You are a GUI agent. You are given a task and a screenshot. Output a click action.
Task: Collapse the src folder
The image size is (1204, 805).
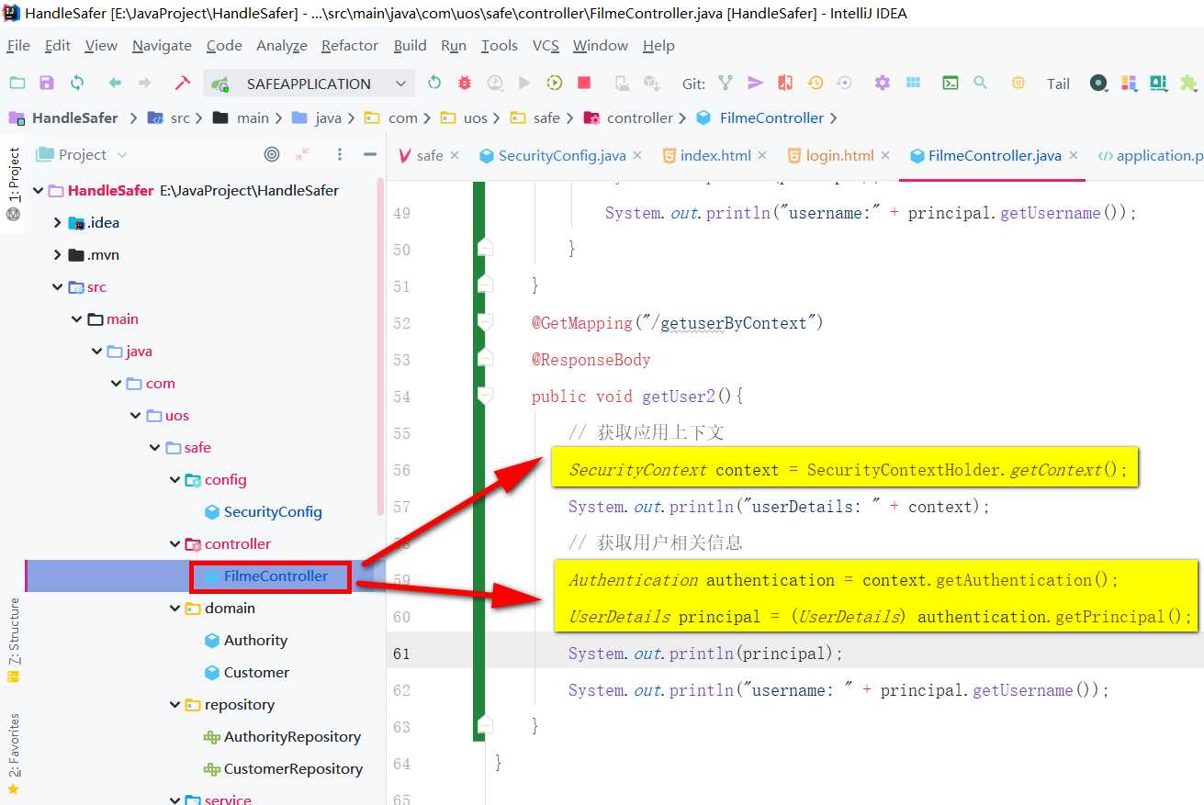pyautogui.click(x=57, y=287)
